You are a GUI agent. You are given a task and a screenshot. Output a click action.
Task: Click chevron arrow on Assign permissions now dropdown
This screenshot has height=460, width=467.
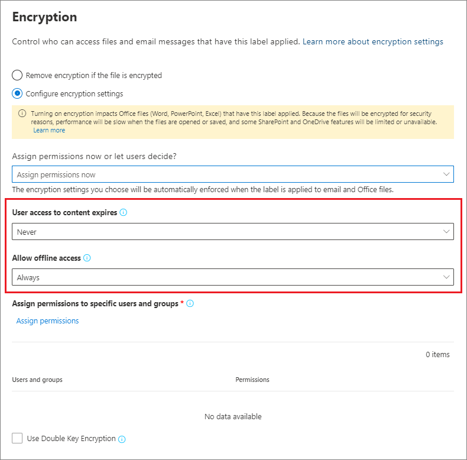[446, 174]
